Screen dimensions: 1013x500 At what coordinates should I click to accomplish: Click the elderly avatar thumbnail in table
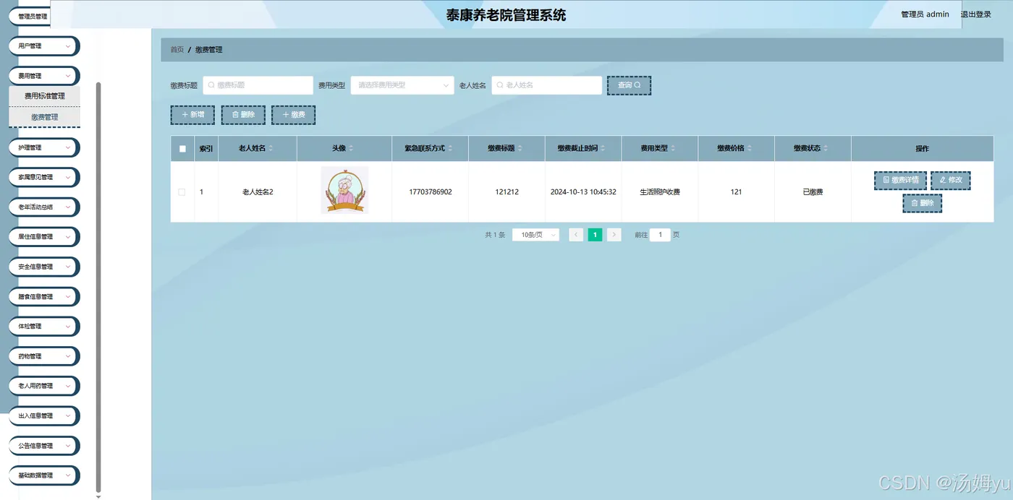[x=344, y=190]
